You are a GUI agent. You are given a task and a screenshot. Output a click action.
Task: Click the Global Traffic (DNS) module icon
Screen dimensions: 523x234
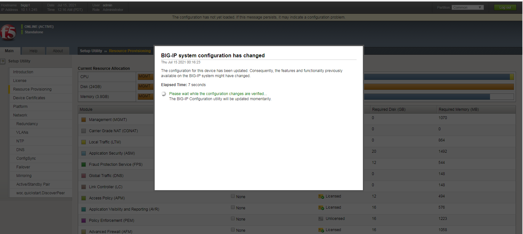pyautogui.click(x=84, y=176)
